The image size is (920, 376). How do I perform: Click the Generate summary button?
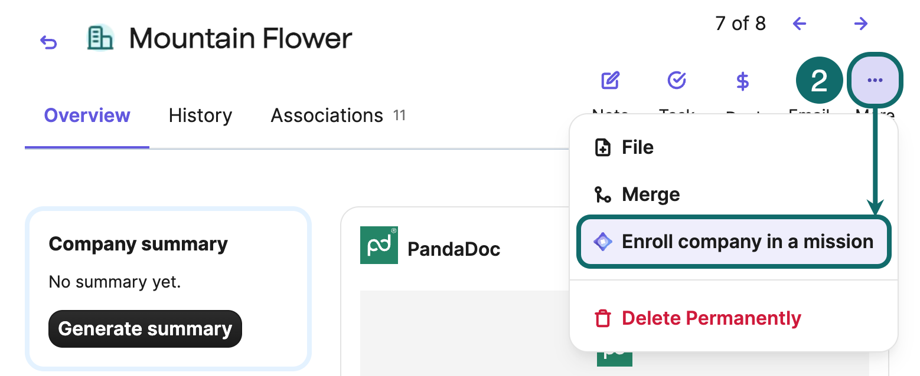pos(145,329)
